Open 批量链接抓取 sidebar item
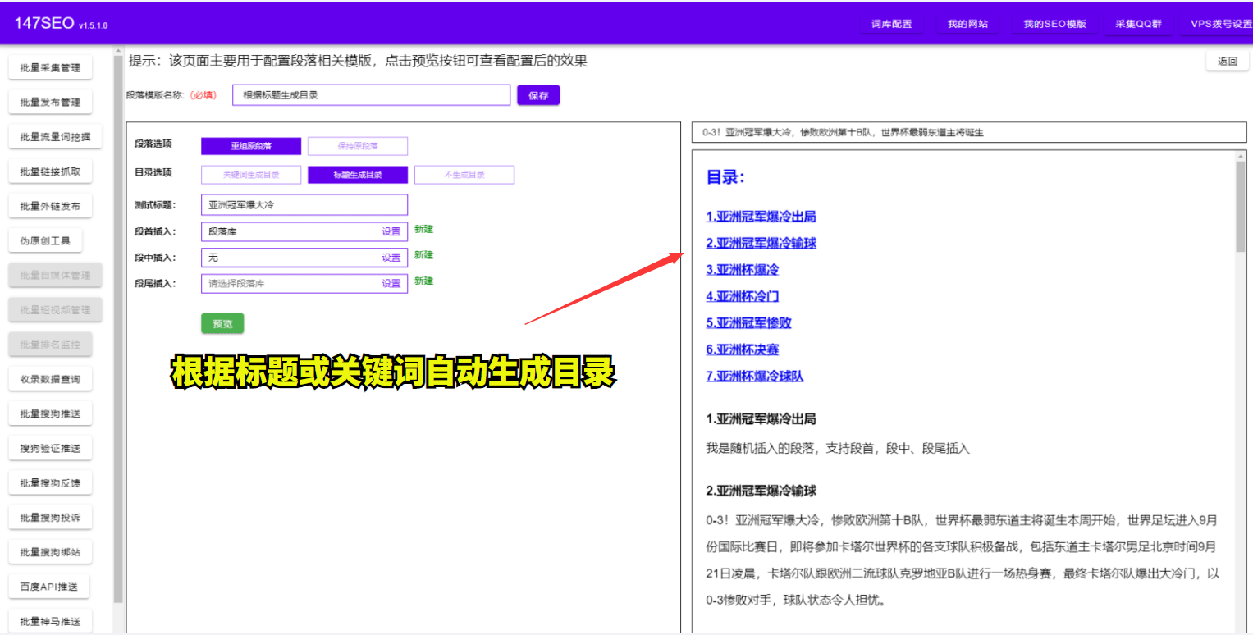The image size is (1253, 635). coord(50,171)
